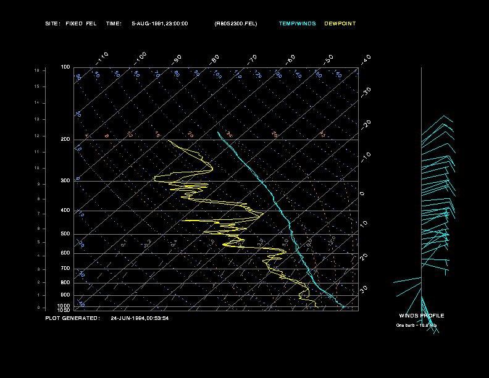Click the 16 km mark on height axis
Screen dimensions: 489x378
(36, 70)
